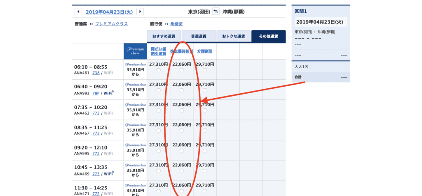
Task: Select 27,310円 fare for ANA469 flight
Action: tap(159, 171)
